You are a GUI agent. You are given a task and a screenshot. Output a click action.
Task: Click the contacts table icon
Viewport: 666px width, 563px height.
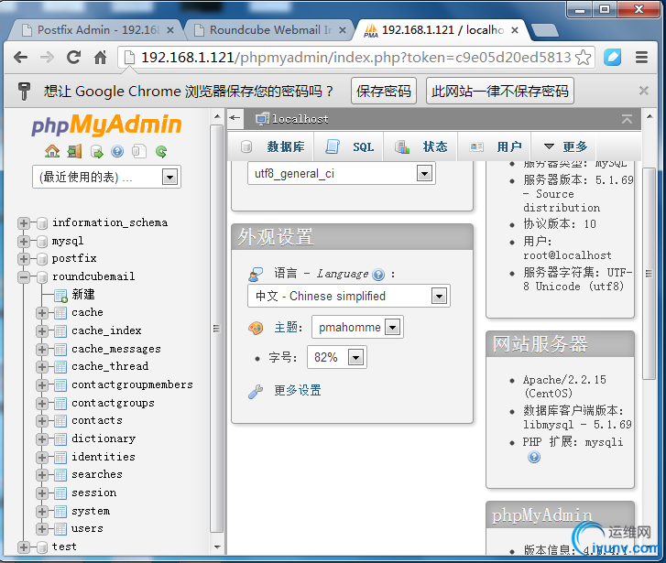click(x=60, y=421)
